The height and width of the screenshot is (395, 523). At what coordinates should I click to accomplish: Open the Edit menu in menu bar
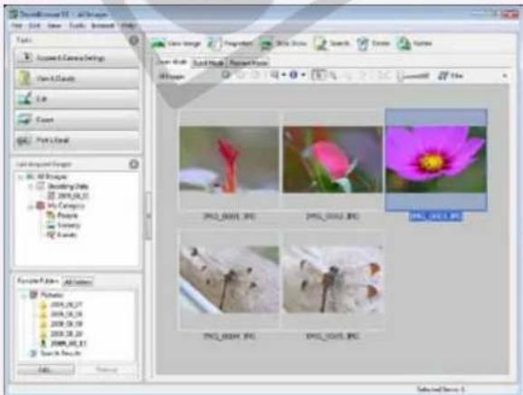pyautogui.click(x=34, y=25)
